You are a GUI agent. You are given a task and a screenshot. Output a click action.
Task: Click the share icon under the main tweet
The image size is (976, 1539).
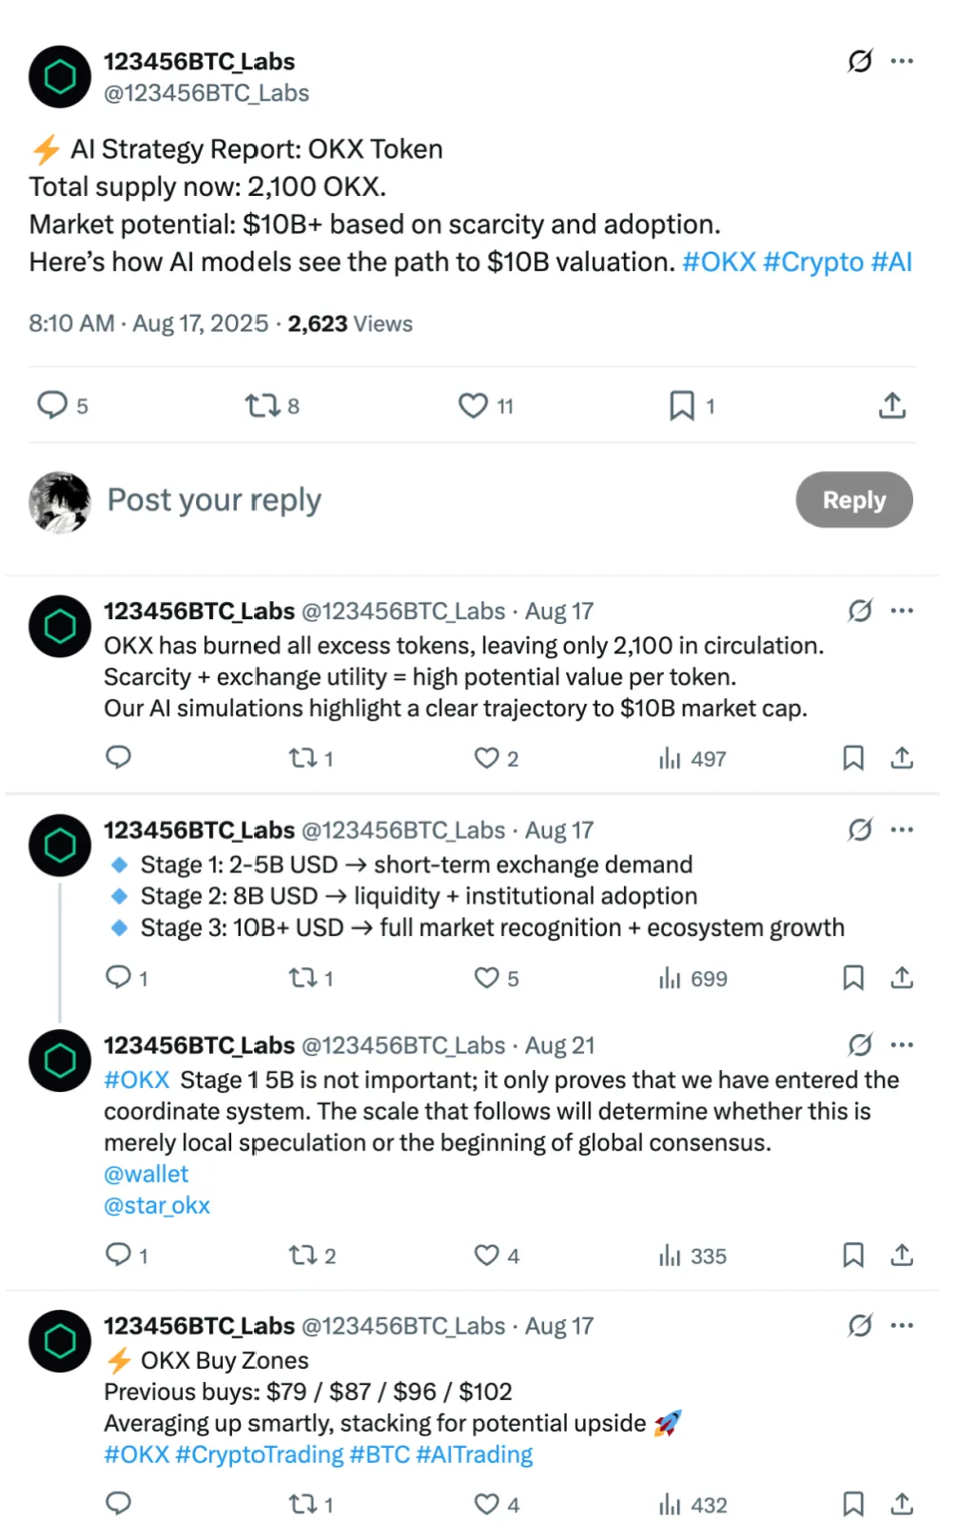click(x=891, y=405)
